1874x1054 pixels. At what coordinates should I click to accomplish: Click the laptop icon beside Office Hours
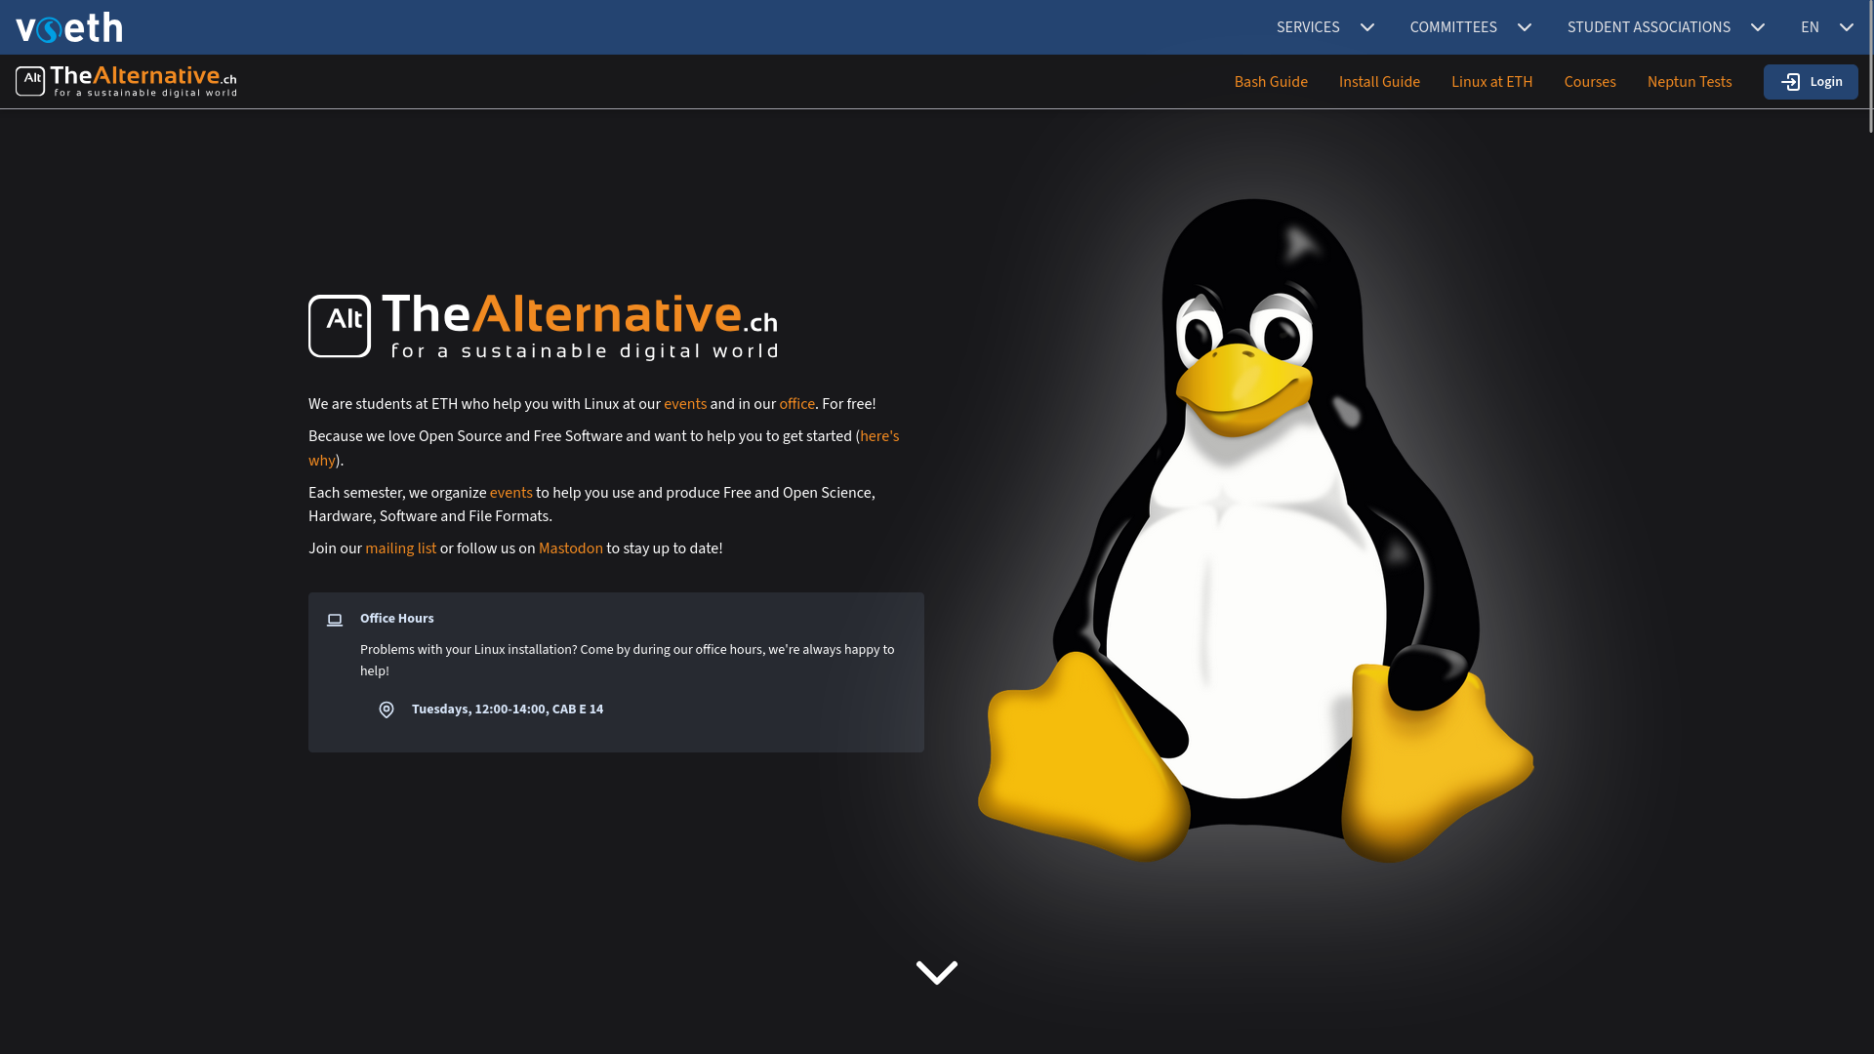[335, 620]
